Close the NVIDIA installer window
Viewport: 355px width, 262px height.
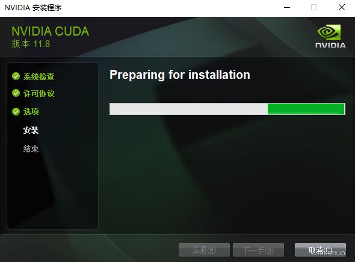click(x=342, y=7)
